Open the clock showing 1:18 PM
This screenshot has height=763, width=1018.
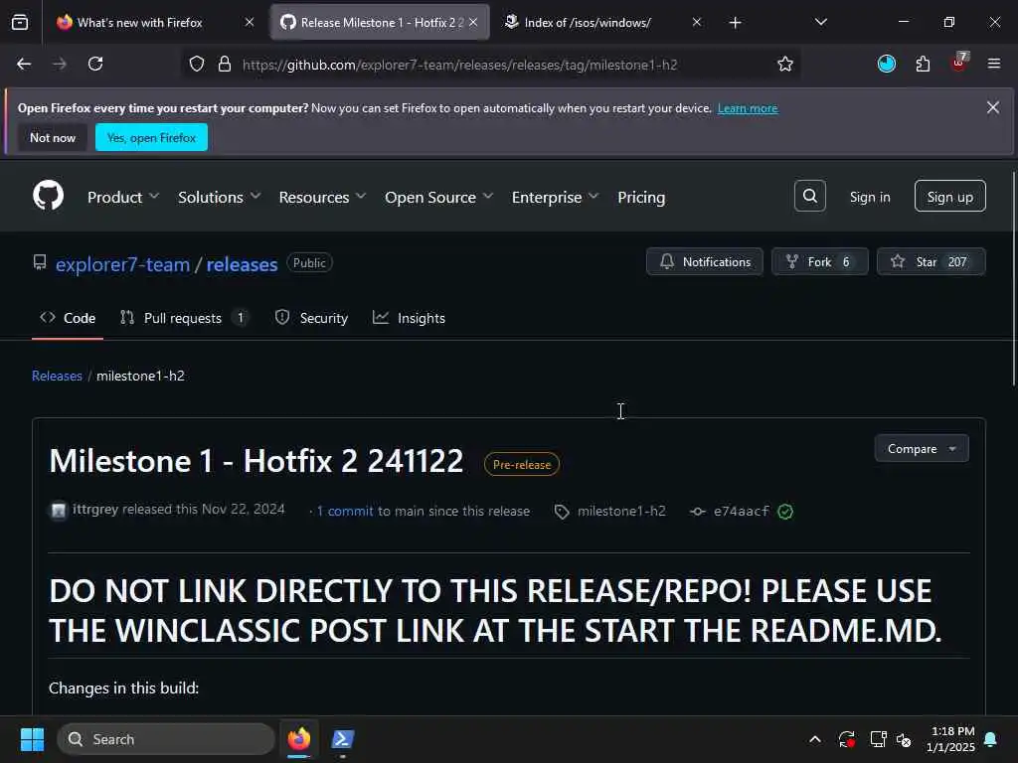pos(950,739)
